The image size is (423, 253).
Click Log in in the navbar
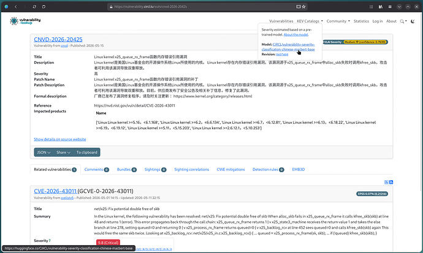pos(378,21)
